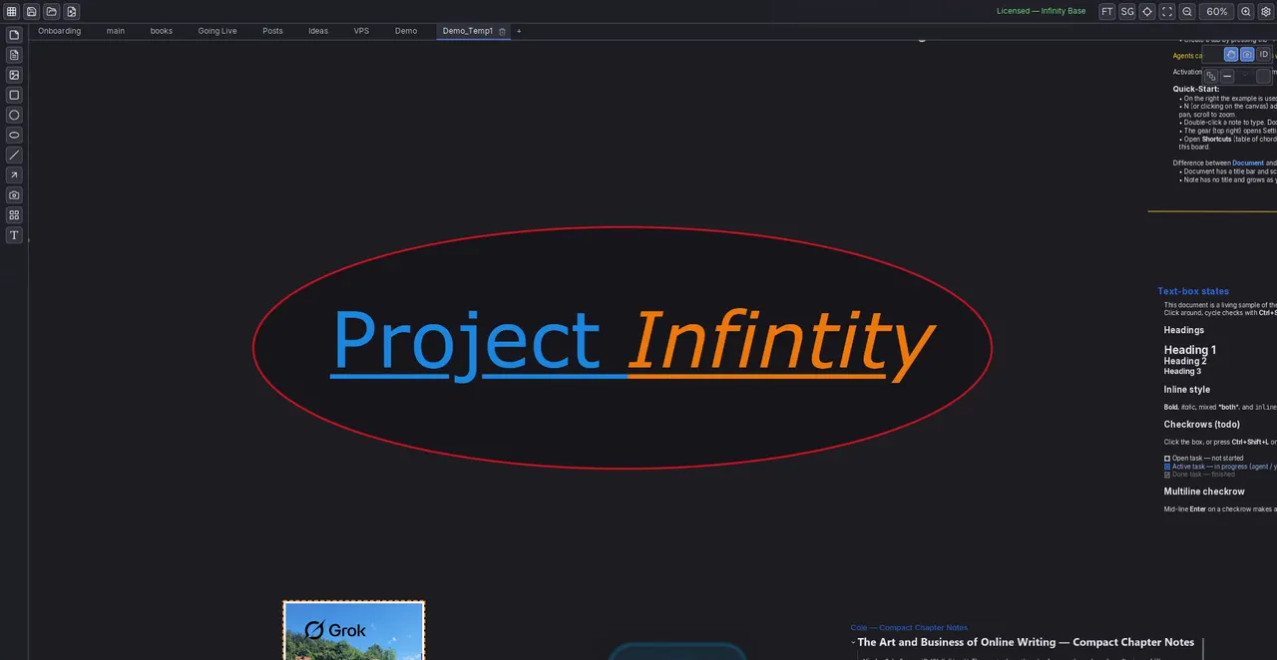Toggle the blue camera icon in floating panel
Screen dimensions: 1277x660
click(1247, 55)
